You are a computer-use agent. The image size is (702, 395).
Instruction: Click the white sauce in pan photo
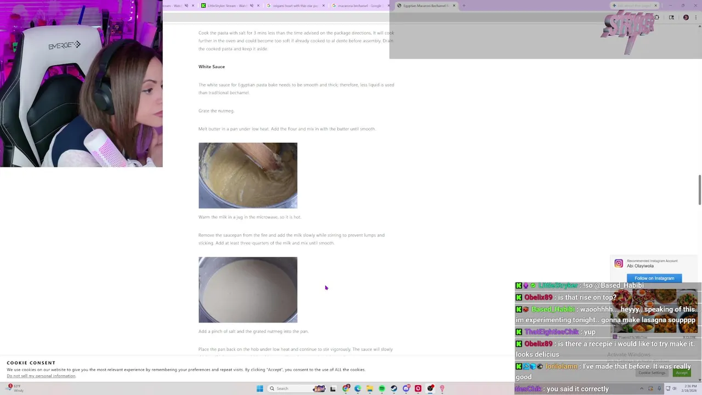tap(248, 290)
